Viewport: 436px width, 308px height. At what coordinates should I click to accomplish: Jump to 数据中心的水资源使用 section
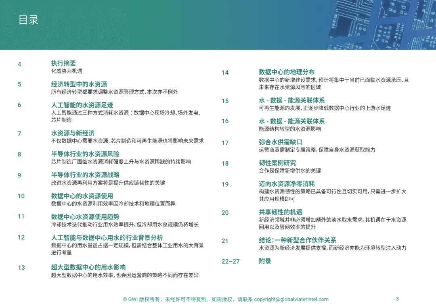pyautogui.click(x=82, y=196)
